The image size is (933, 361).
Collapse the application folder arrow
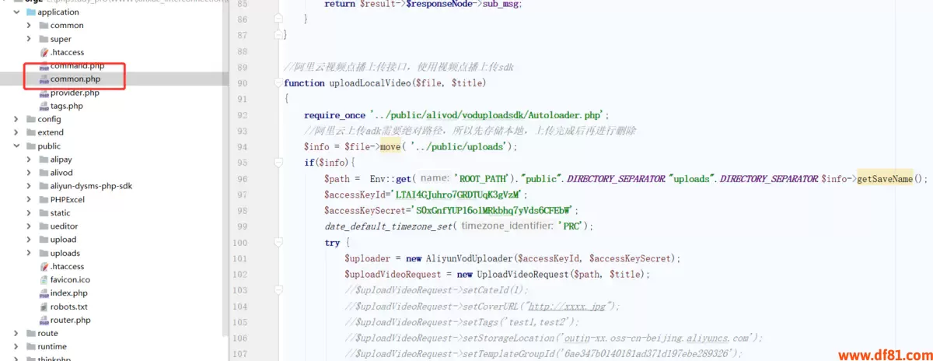[17, 12]
